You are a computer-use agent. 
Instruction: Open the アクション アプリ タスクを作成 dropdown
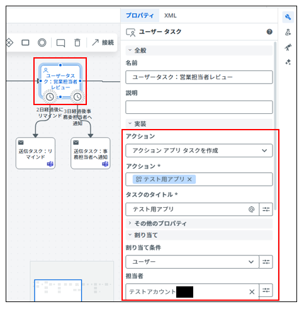tap(199, 150)
